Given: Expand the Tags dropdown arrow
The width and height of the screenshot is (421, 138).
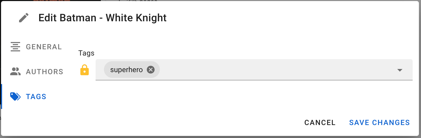Looking at the screenshot, I should pyautogui.click(x=400, y=70).
